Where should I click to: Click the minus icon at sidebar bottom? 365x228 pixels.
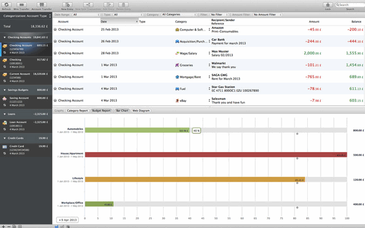tap(9, 226)
